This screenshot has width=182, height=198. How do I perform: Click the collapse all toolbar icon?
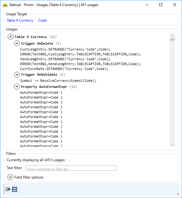14,189
